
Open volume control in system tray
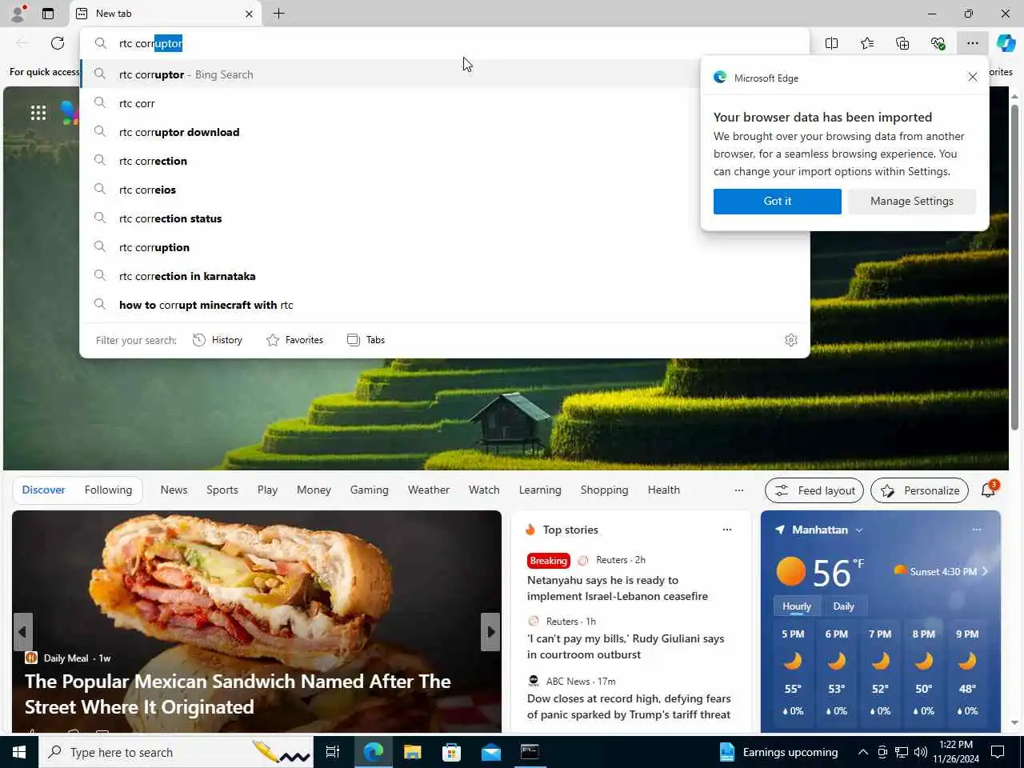(x=921, y=752)
